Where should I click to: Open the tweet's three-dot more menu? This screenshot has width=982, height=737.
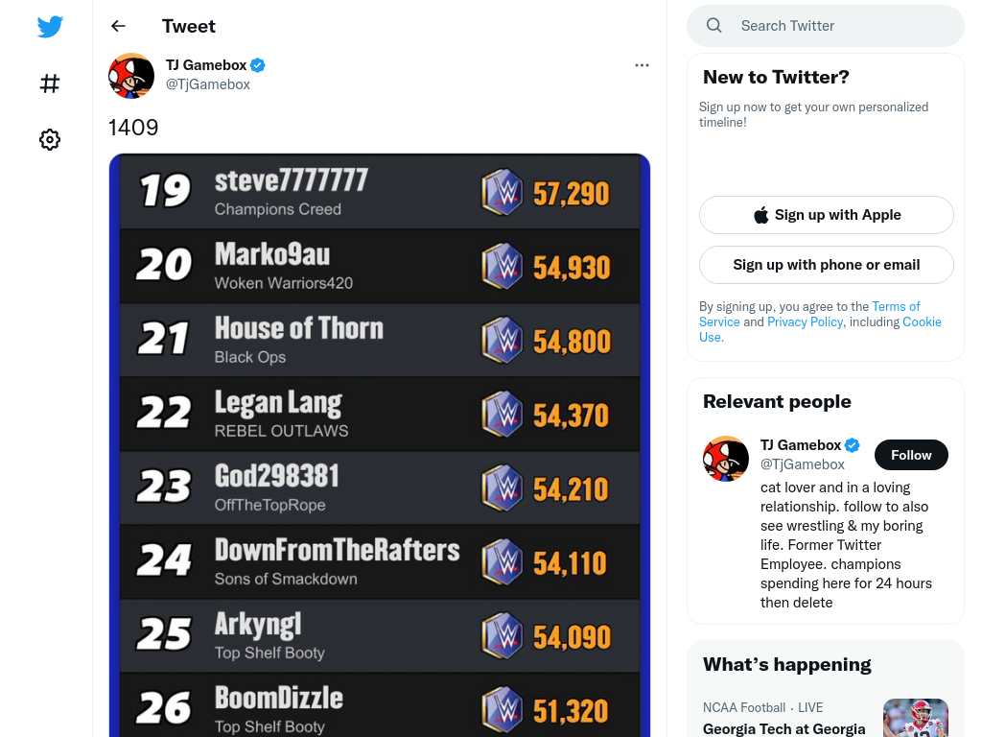click(x=642, y=65)
